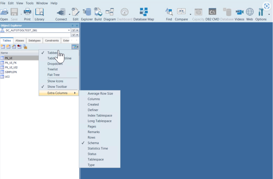Expand the Extra Columns submenu

[x=58, y=93]
